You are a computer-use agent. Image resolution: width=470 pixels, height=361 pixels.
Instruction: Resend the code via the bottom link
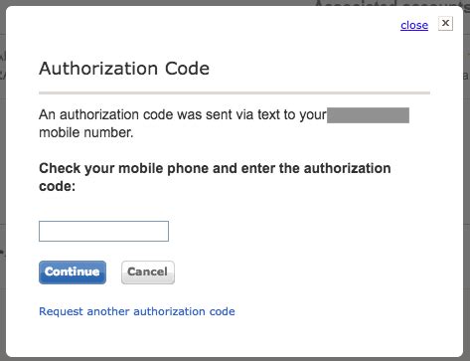pos(137,311)
